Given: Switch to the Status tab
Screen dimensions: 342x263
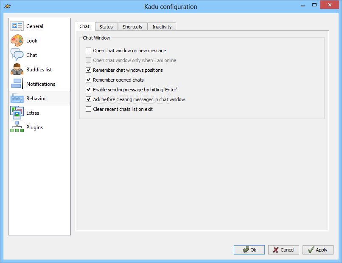Looking at the screenshot, I should point(106,27).
